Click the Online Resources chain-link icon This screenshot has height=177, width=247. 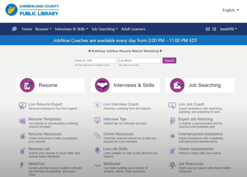(97, 136)
